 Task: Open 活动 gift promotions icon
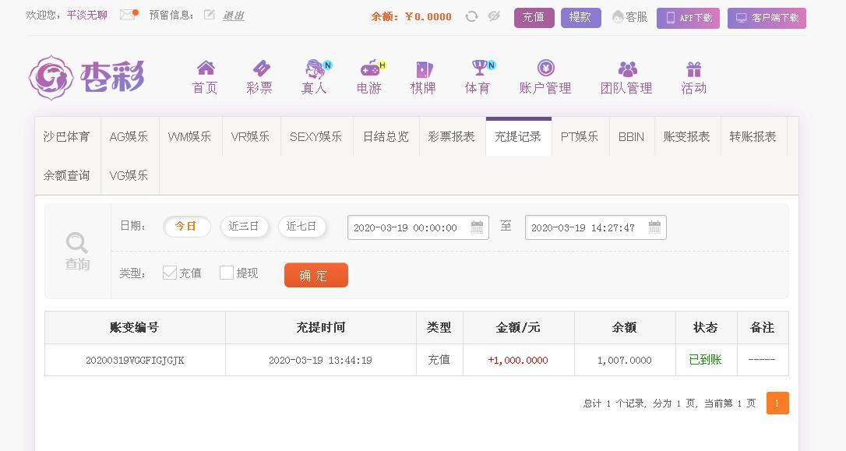694,69
